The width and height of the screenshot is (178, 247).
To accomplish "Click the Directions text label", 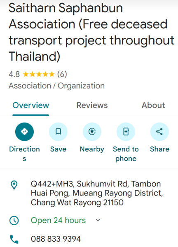I will [x=24, y=154].
